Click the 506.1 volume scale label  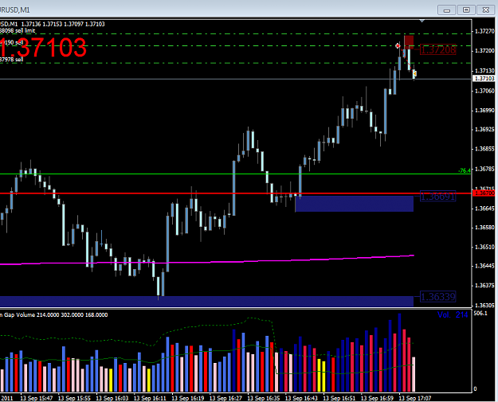(480, 314)
